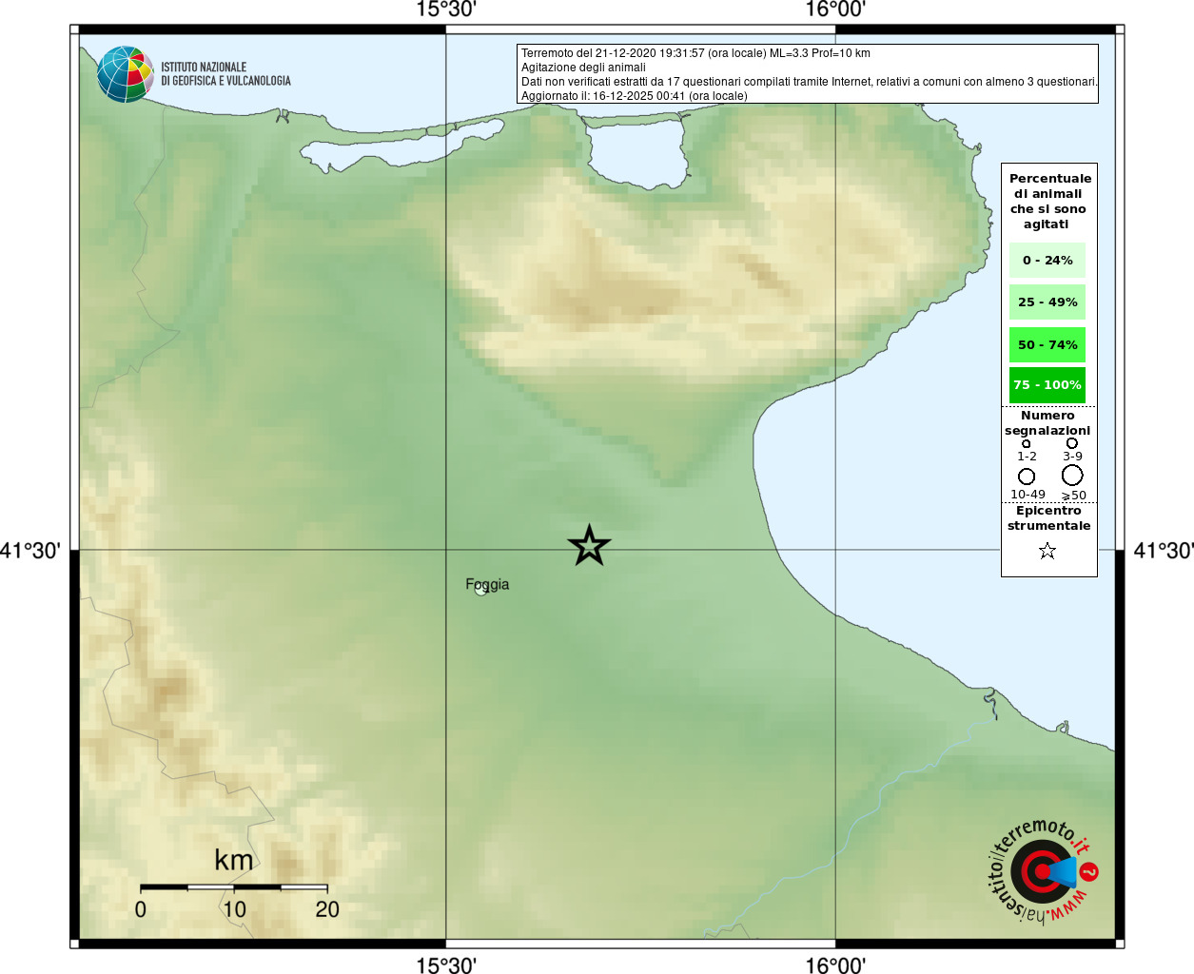Click the bottom 16°00' longitude label
The image size is (1194, 974).
(x=835, y=965)
